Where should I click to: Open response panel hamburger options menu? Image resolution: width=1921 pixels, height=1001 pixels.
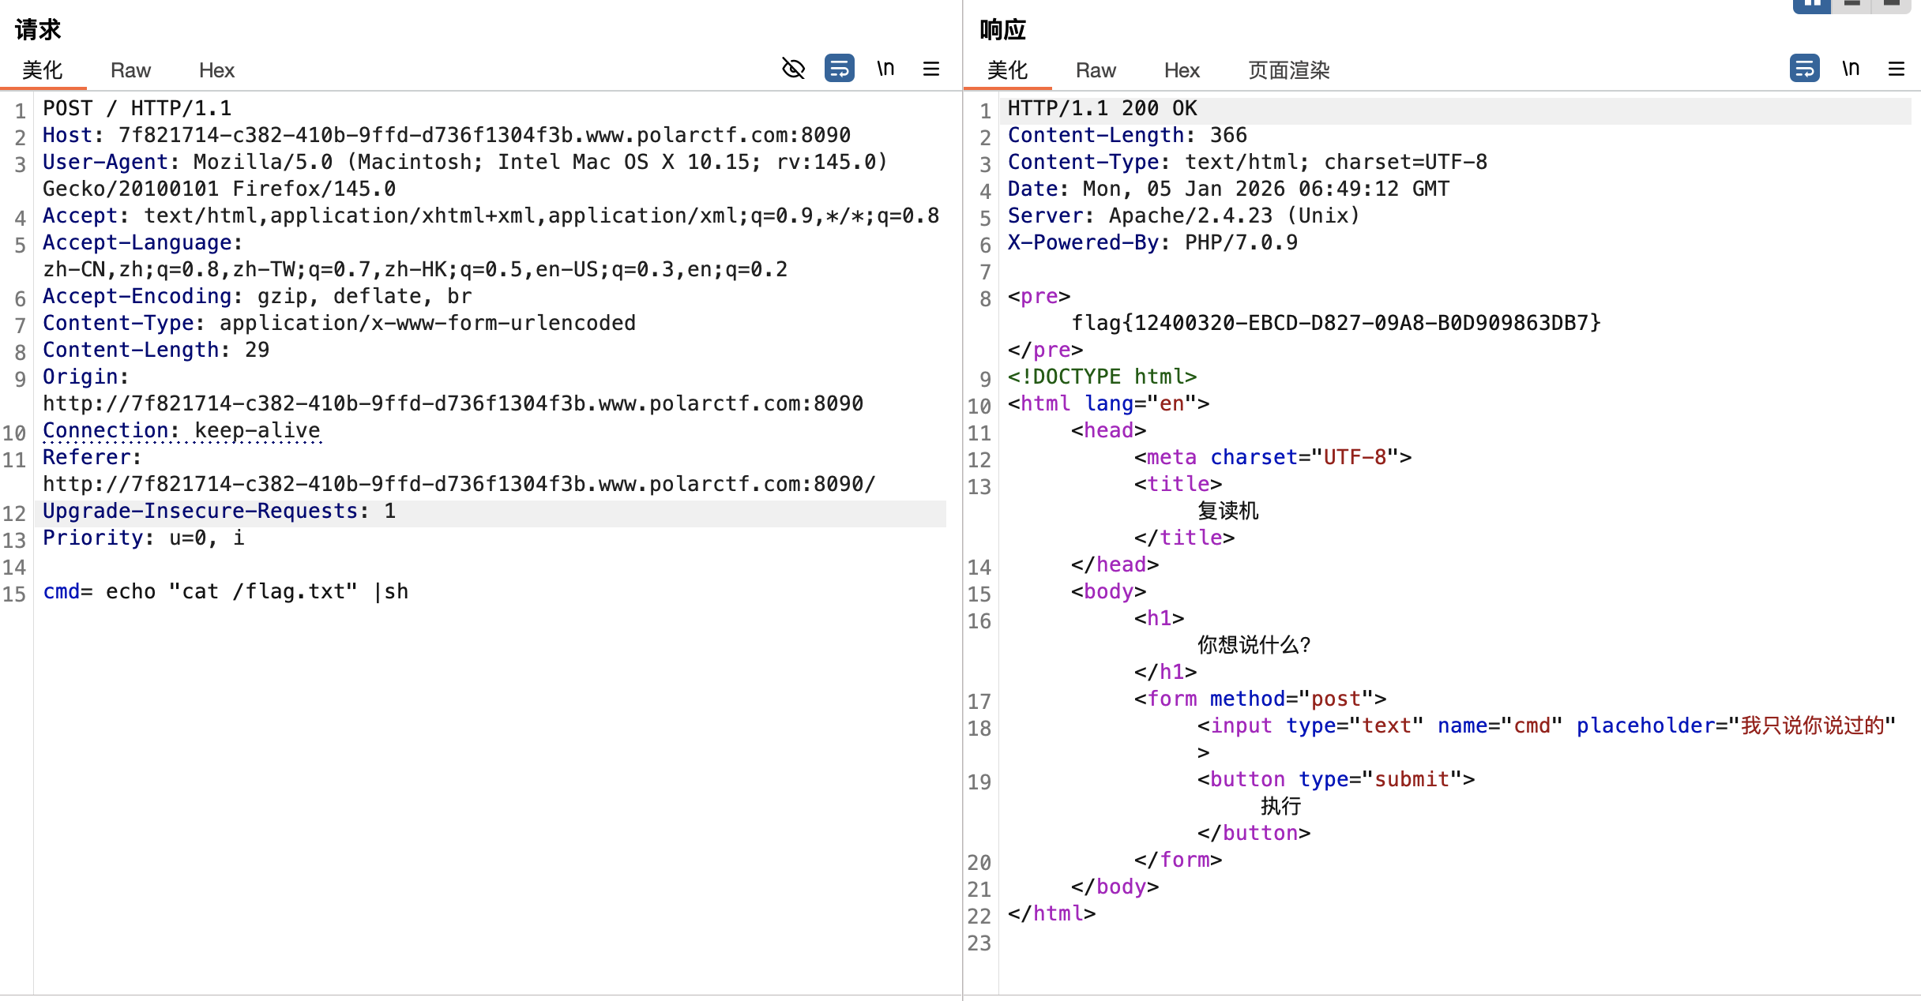tap(1897, 69)
